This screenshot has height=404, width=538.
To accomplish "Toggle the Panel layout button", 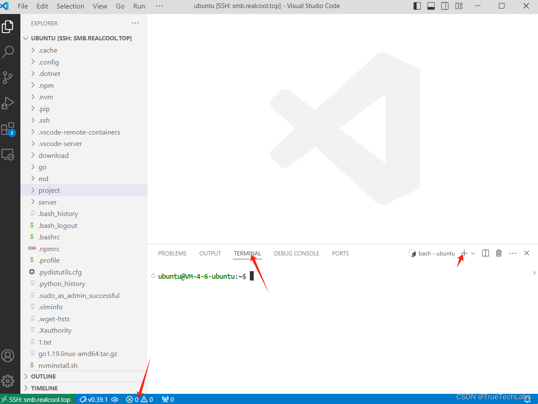I will click(x=431, y=6).
